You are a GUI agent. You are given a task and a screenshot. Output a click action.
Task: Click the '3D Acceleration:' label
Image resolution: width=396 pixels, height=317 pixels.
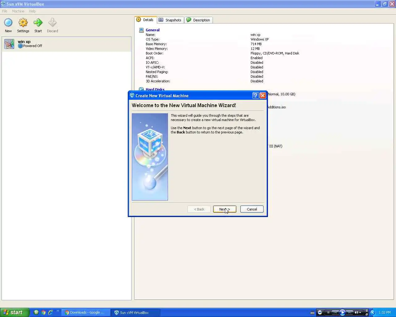[x=158, y=81]
